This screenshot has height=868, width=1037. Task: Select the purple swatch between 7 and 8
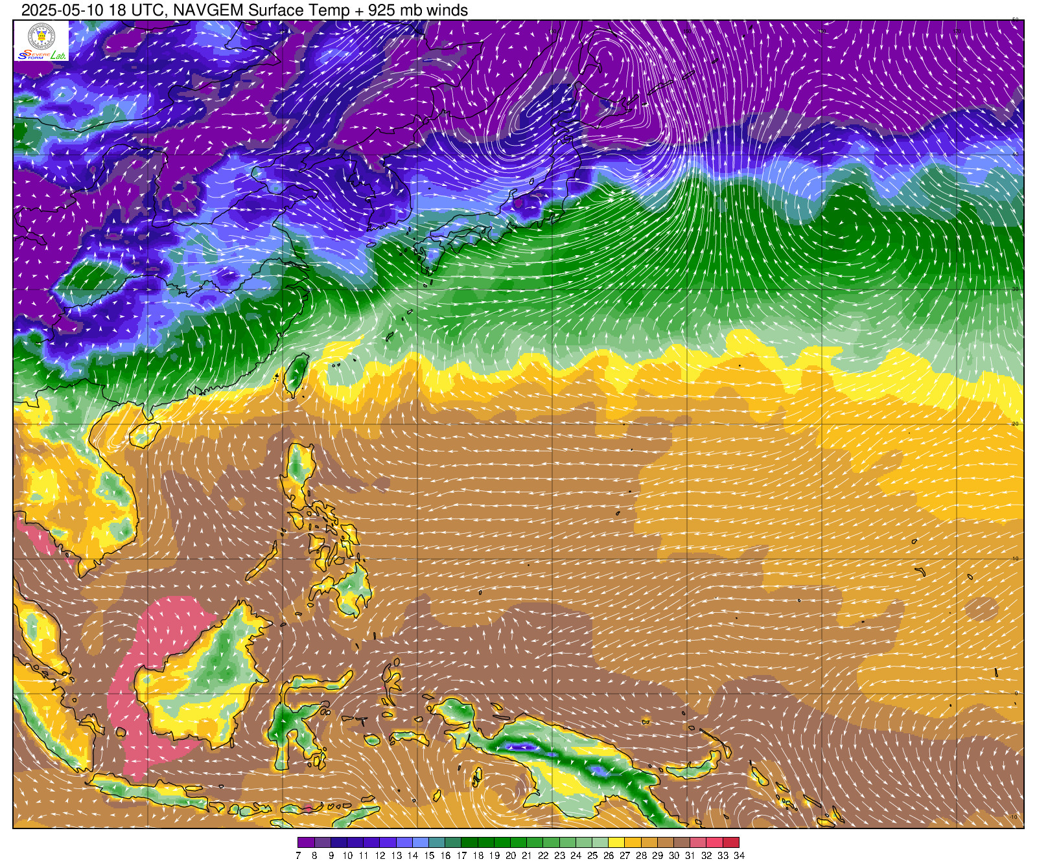pyautogui.click(x=306, y=843)
